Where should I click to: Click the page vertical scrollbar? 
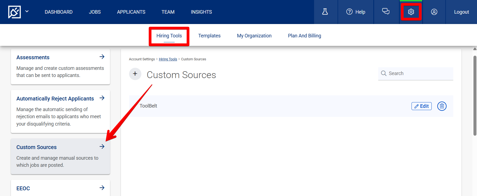pyautogui.click(x=475, y=96)
